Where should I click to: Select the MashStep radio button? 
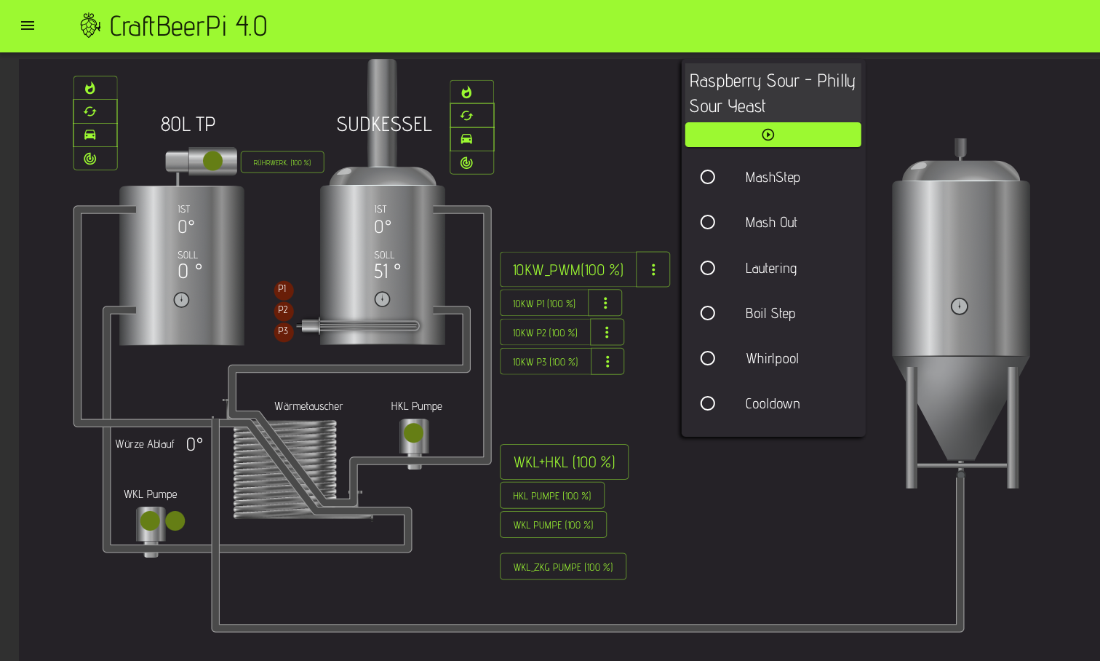708,177
